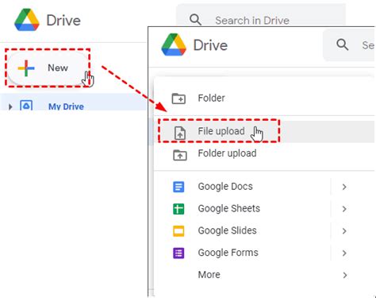Click the yellow Google Slides icon
Image resolution: width=376 pixels, height=298 pixels.
(178, 231)
